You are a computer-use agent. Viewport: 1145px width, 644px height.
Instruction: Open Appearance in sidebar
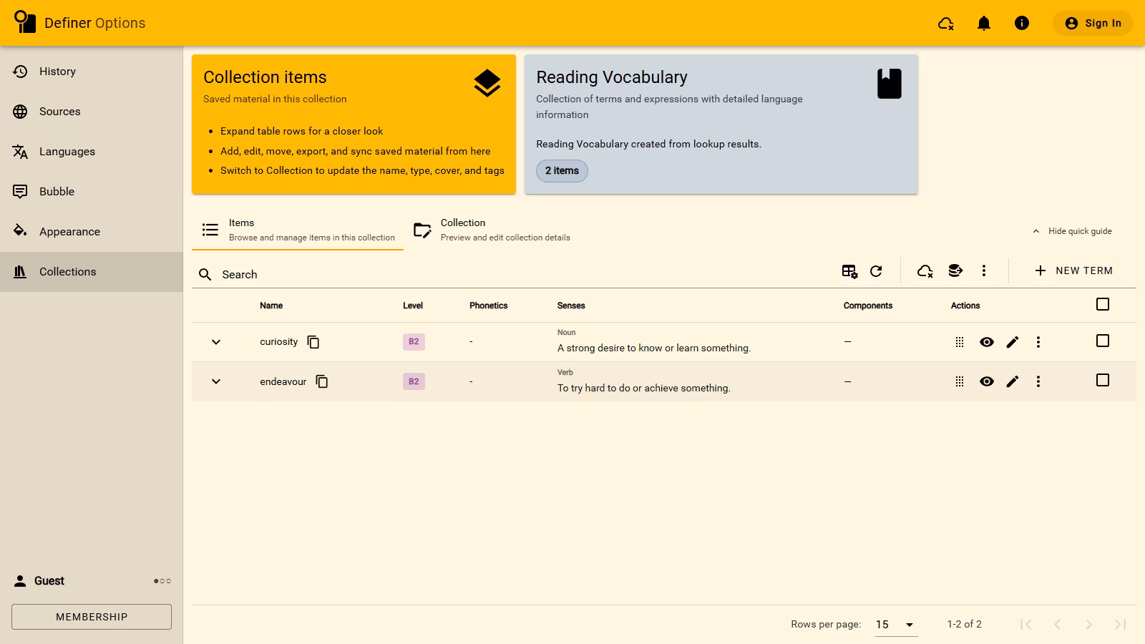[x=92, y=232]
